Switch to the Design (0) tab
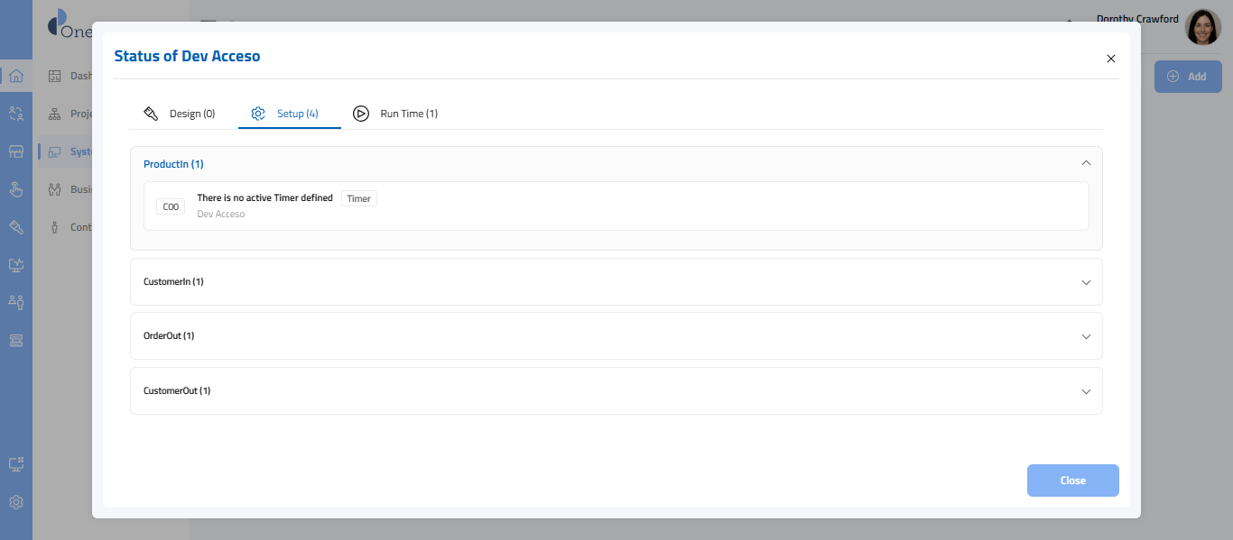 coord(191,114)
